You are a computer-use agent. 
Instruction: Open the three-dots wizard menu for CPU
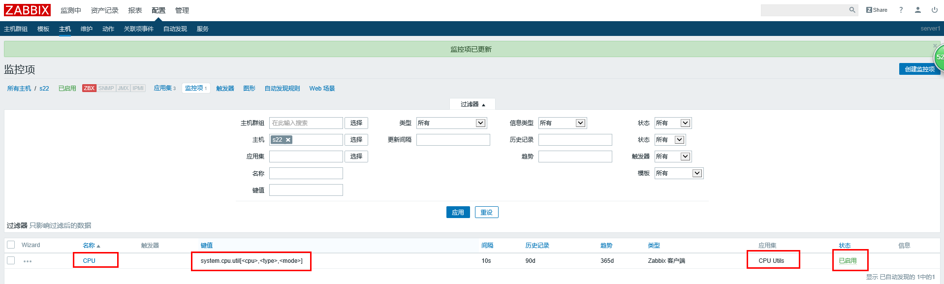(x=28, y=261)
